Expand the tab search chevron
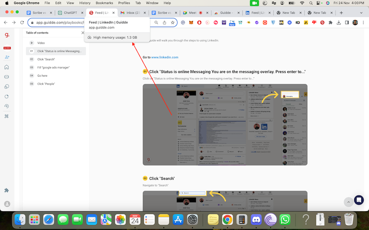 361,13
